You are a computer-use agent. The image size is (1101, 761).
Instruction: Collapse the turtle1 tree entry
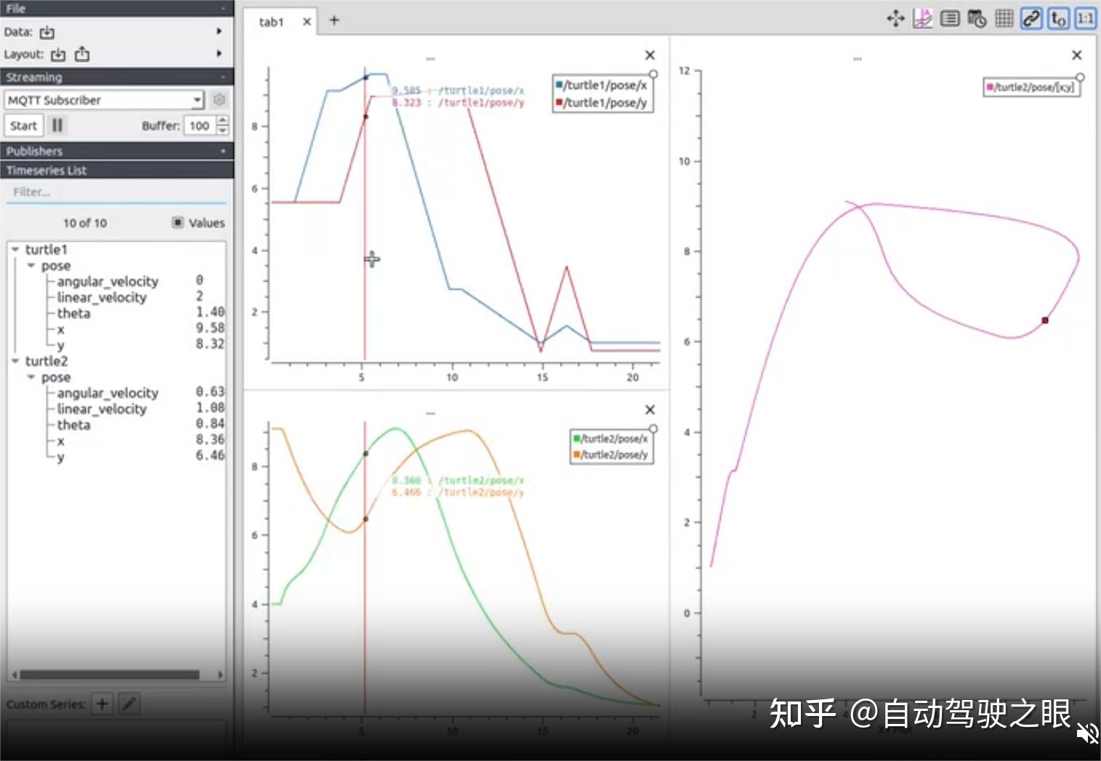coord(16,249)
